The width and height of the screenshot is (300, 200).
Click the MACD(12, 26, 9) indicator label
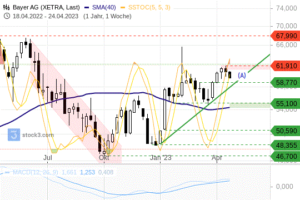pyautogui.click(x=36, y=172)
